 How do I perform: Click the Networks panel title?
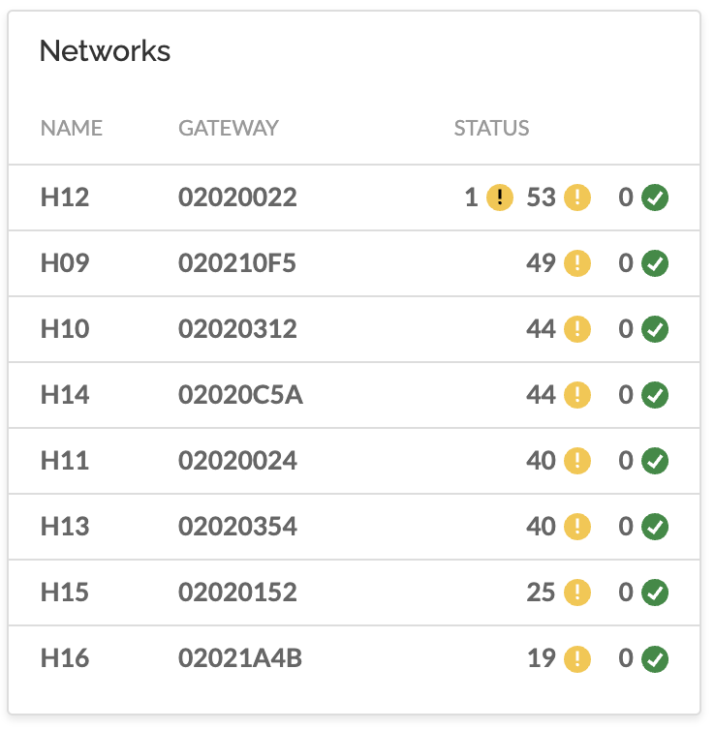pos(105,50)
